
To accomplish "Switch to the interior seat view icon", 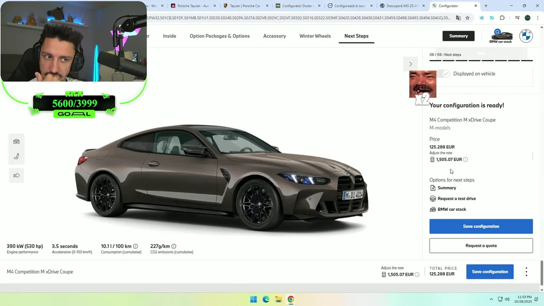I will click(x=16, y=156).
